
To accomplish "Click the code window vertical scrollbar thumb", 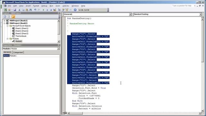I will pyautogui.click(x=202, y=42).
